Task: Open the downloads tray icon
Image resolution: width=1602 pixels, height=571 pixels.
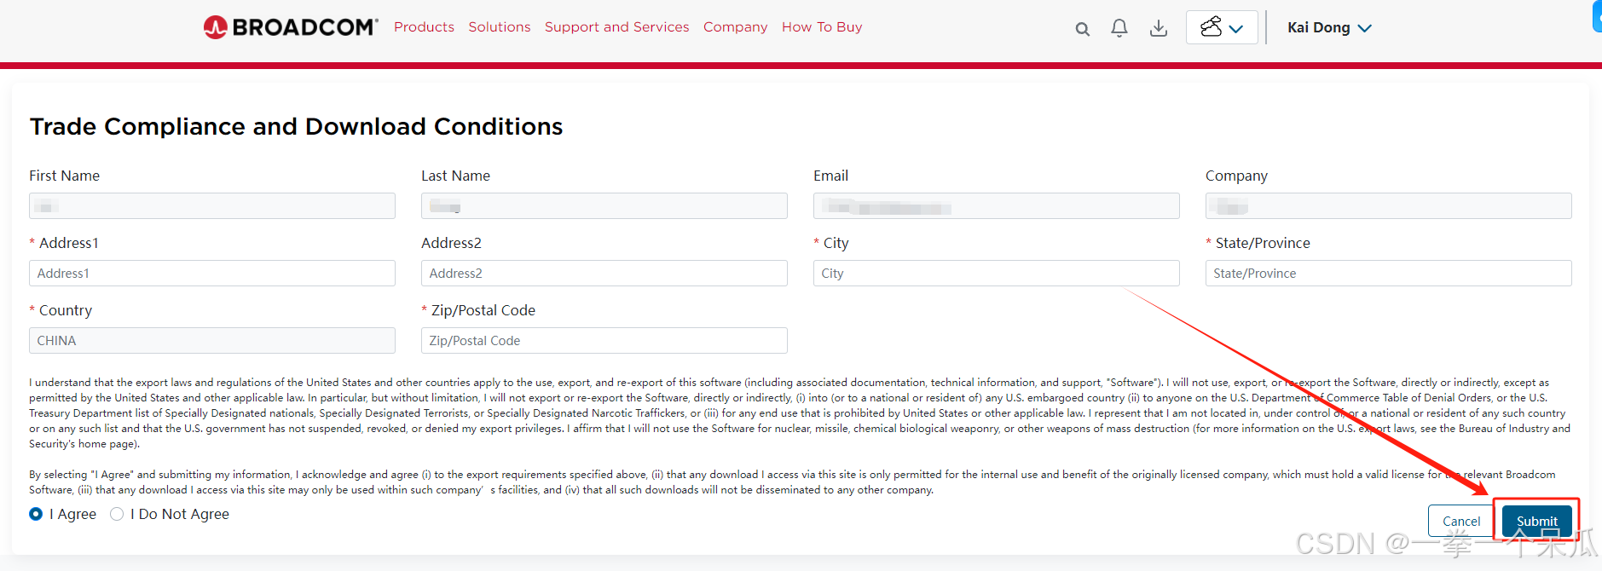Action: pyautogui.click(x=1159, y=28)
